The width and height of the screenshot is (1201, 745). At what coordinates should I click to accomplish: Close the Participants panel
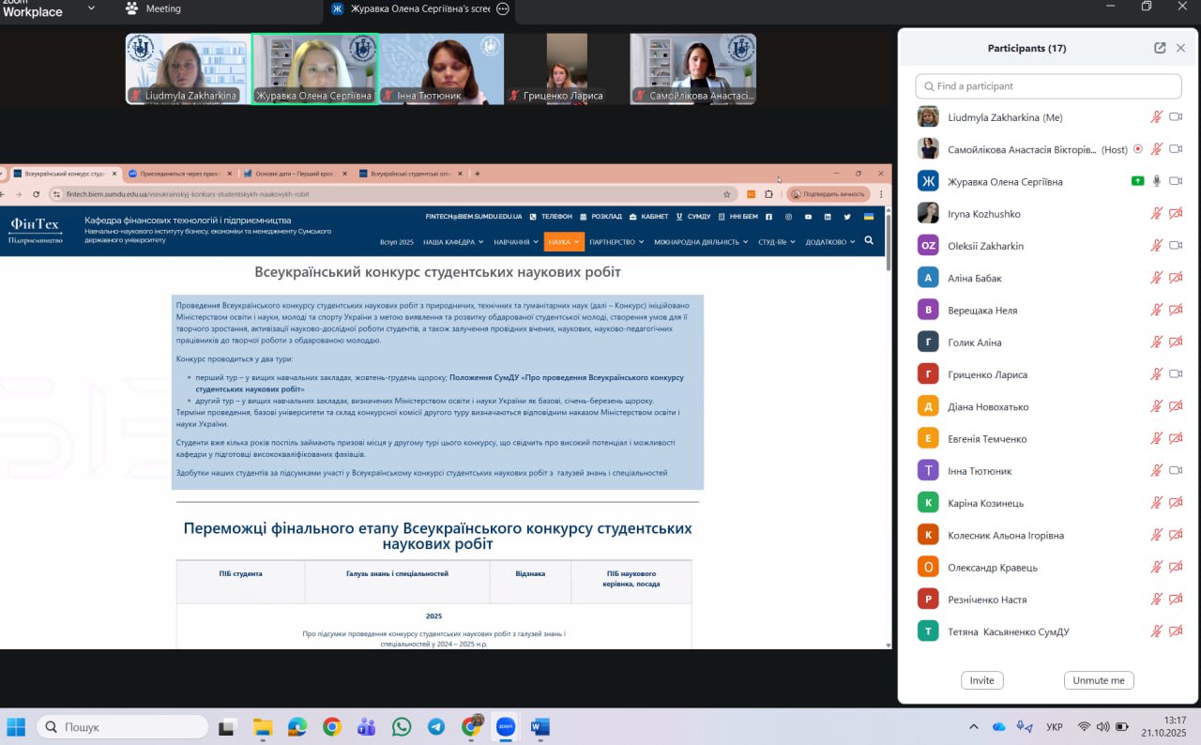point(1181,48)
